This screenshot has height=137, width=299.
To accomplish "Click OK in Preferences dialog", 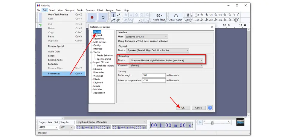I will pyautogui.click(x=183, y=108).
